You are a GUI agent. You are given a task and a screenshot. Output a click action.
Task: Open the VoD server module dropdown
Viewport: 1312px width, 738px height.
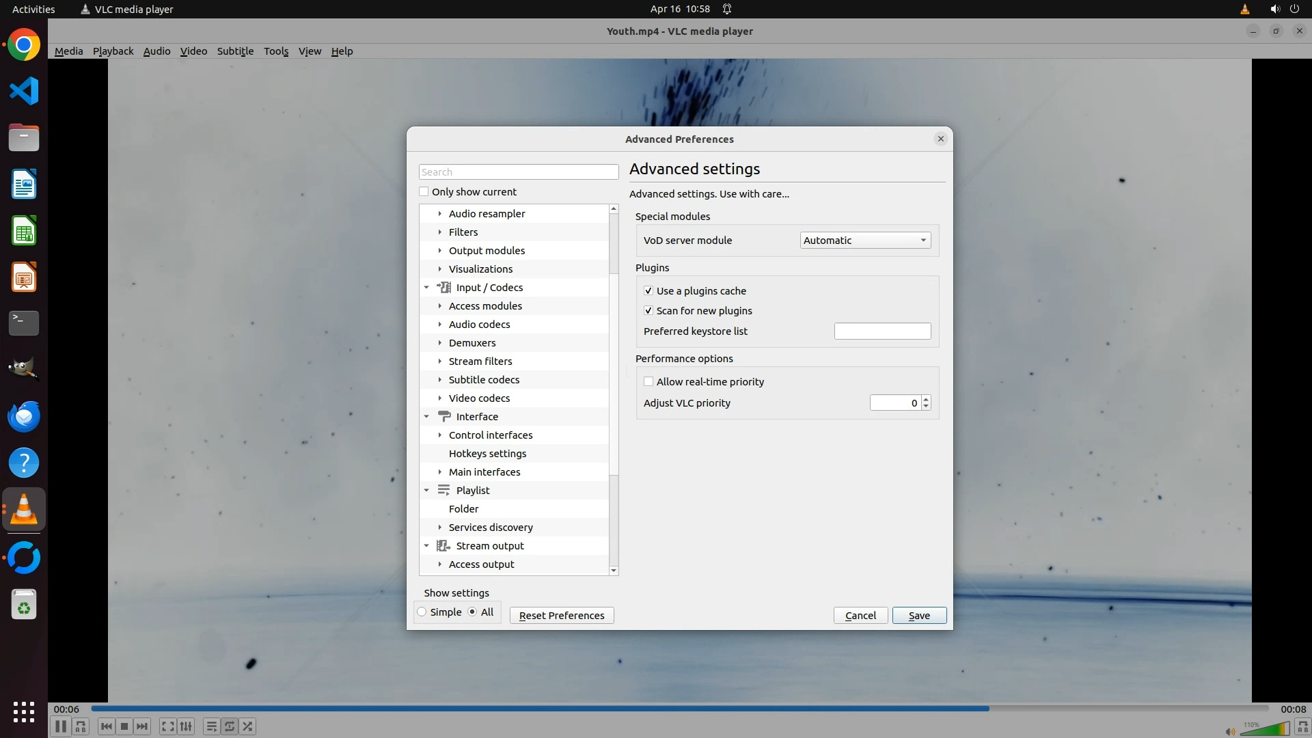(x=865, y=241)
